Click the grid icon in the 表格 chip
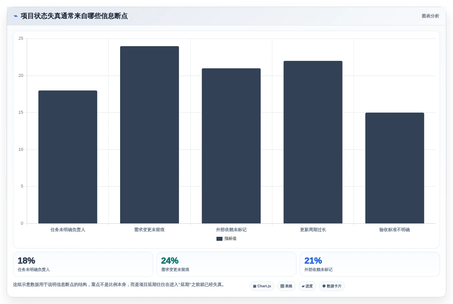 (x=282, y=286)
